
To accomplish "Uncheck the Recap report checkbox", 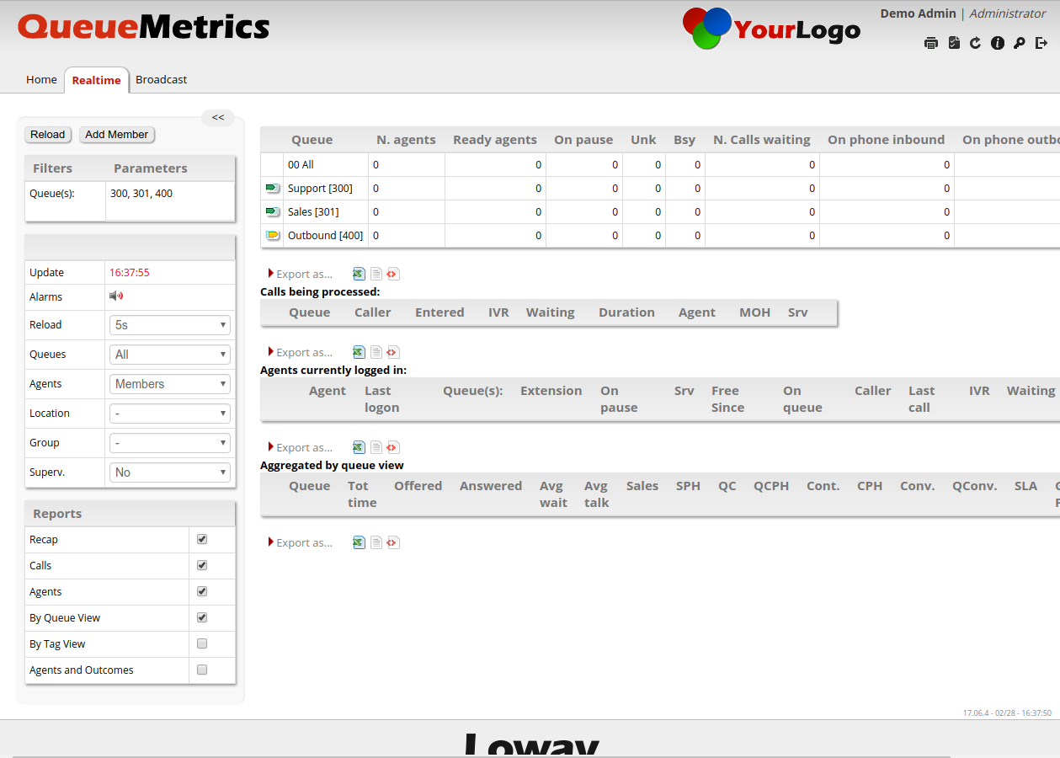I will point(202,539).
